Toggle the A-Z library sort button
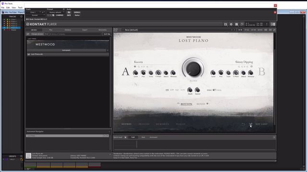This screenshot has height=172, width=307. [47, 34]
